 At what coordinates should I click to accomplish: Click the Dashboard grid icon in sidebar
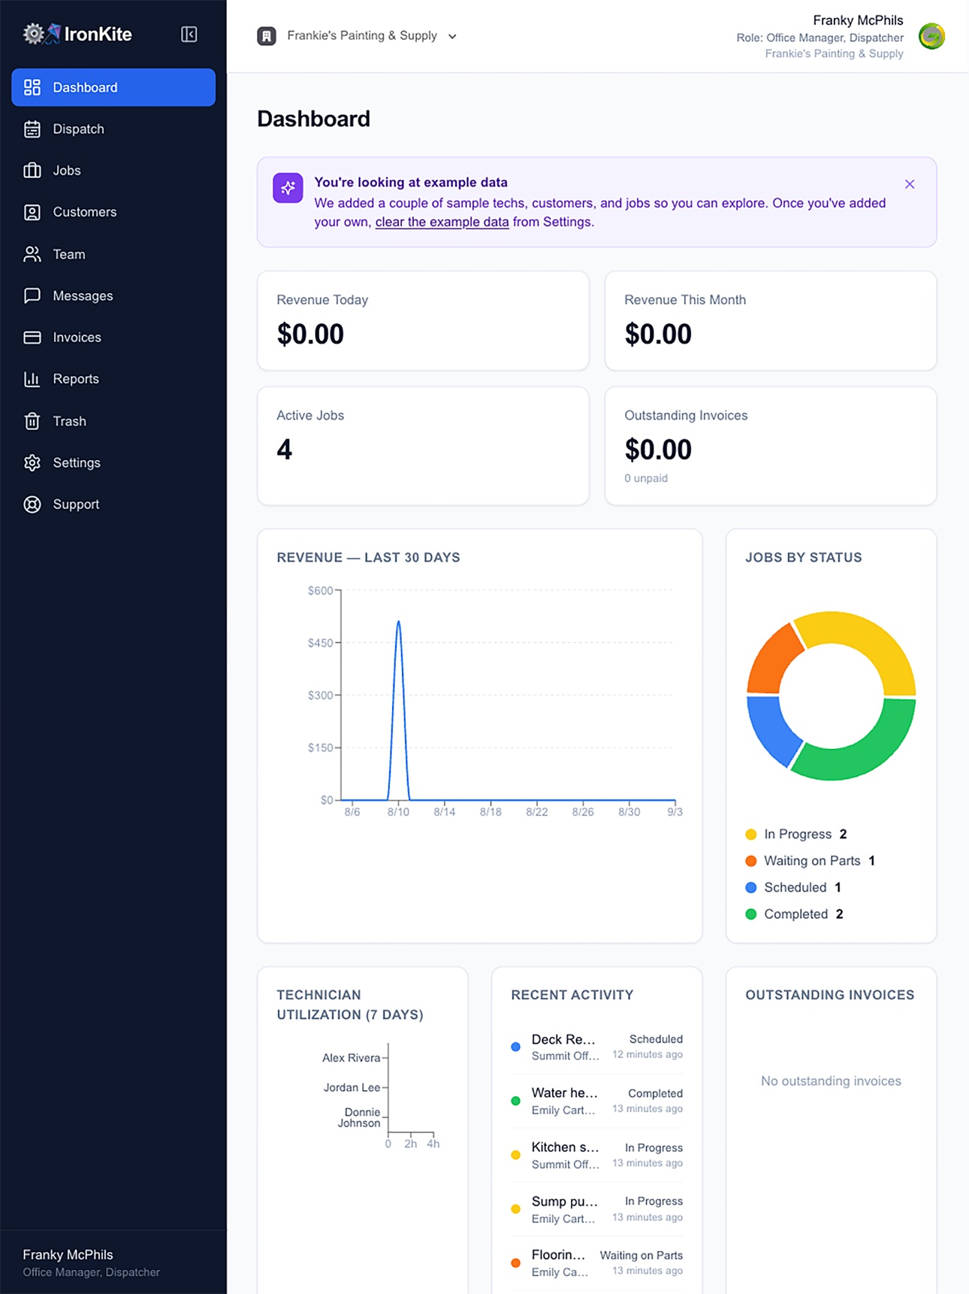click(32, 87)
